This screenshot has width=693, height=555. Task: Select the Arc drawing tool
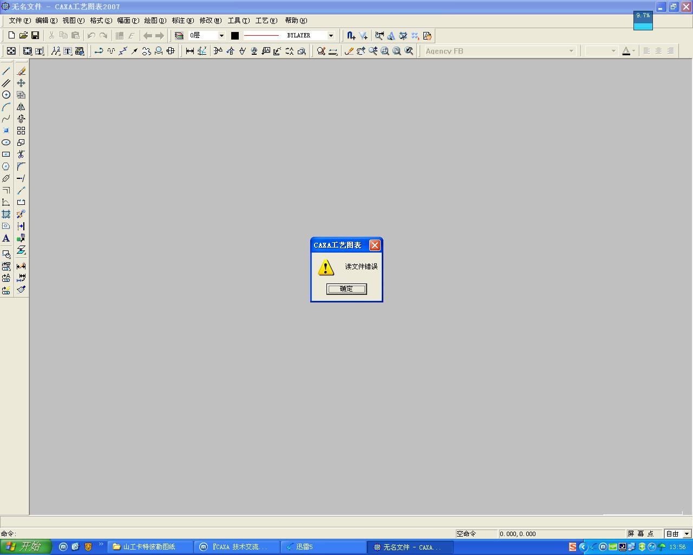(x=6, y=107)
